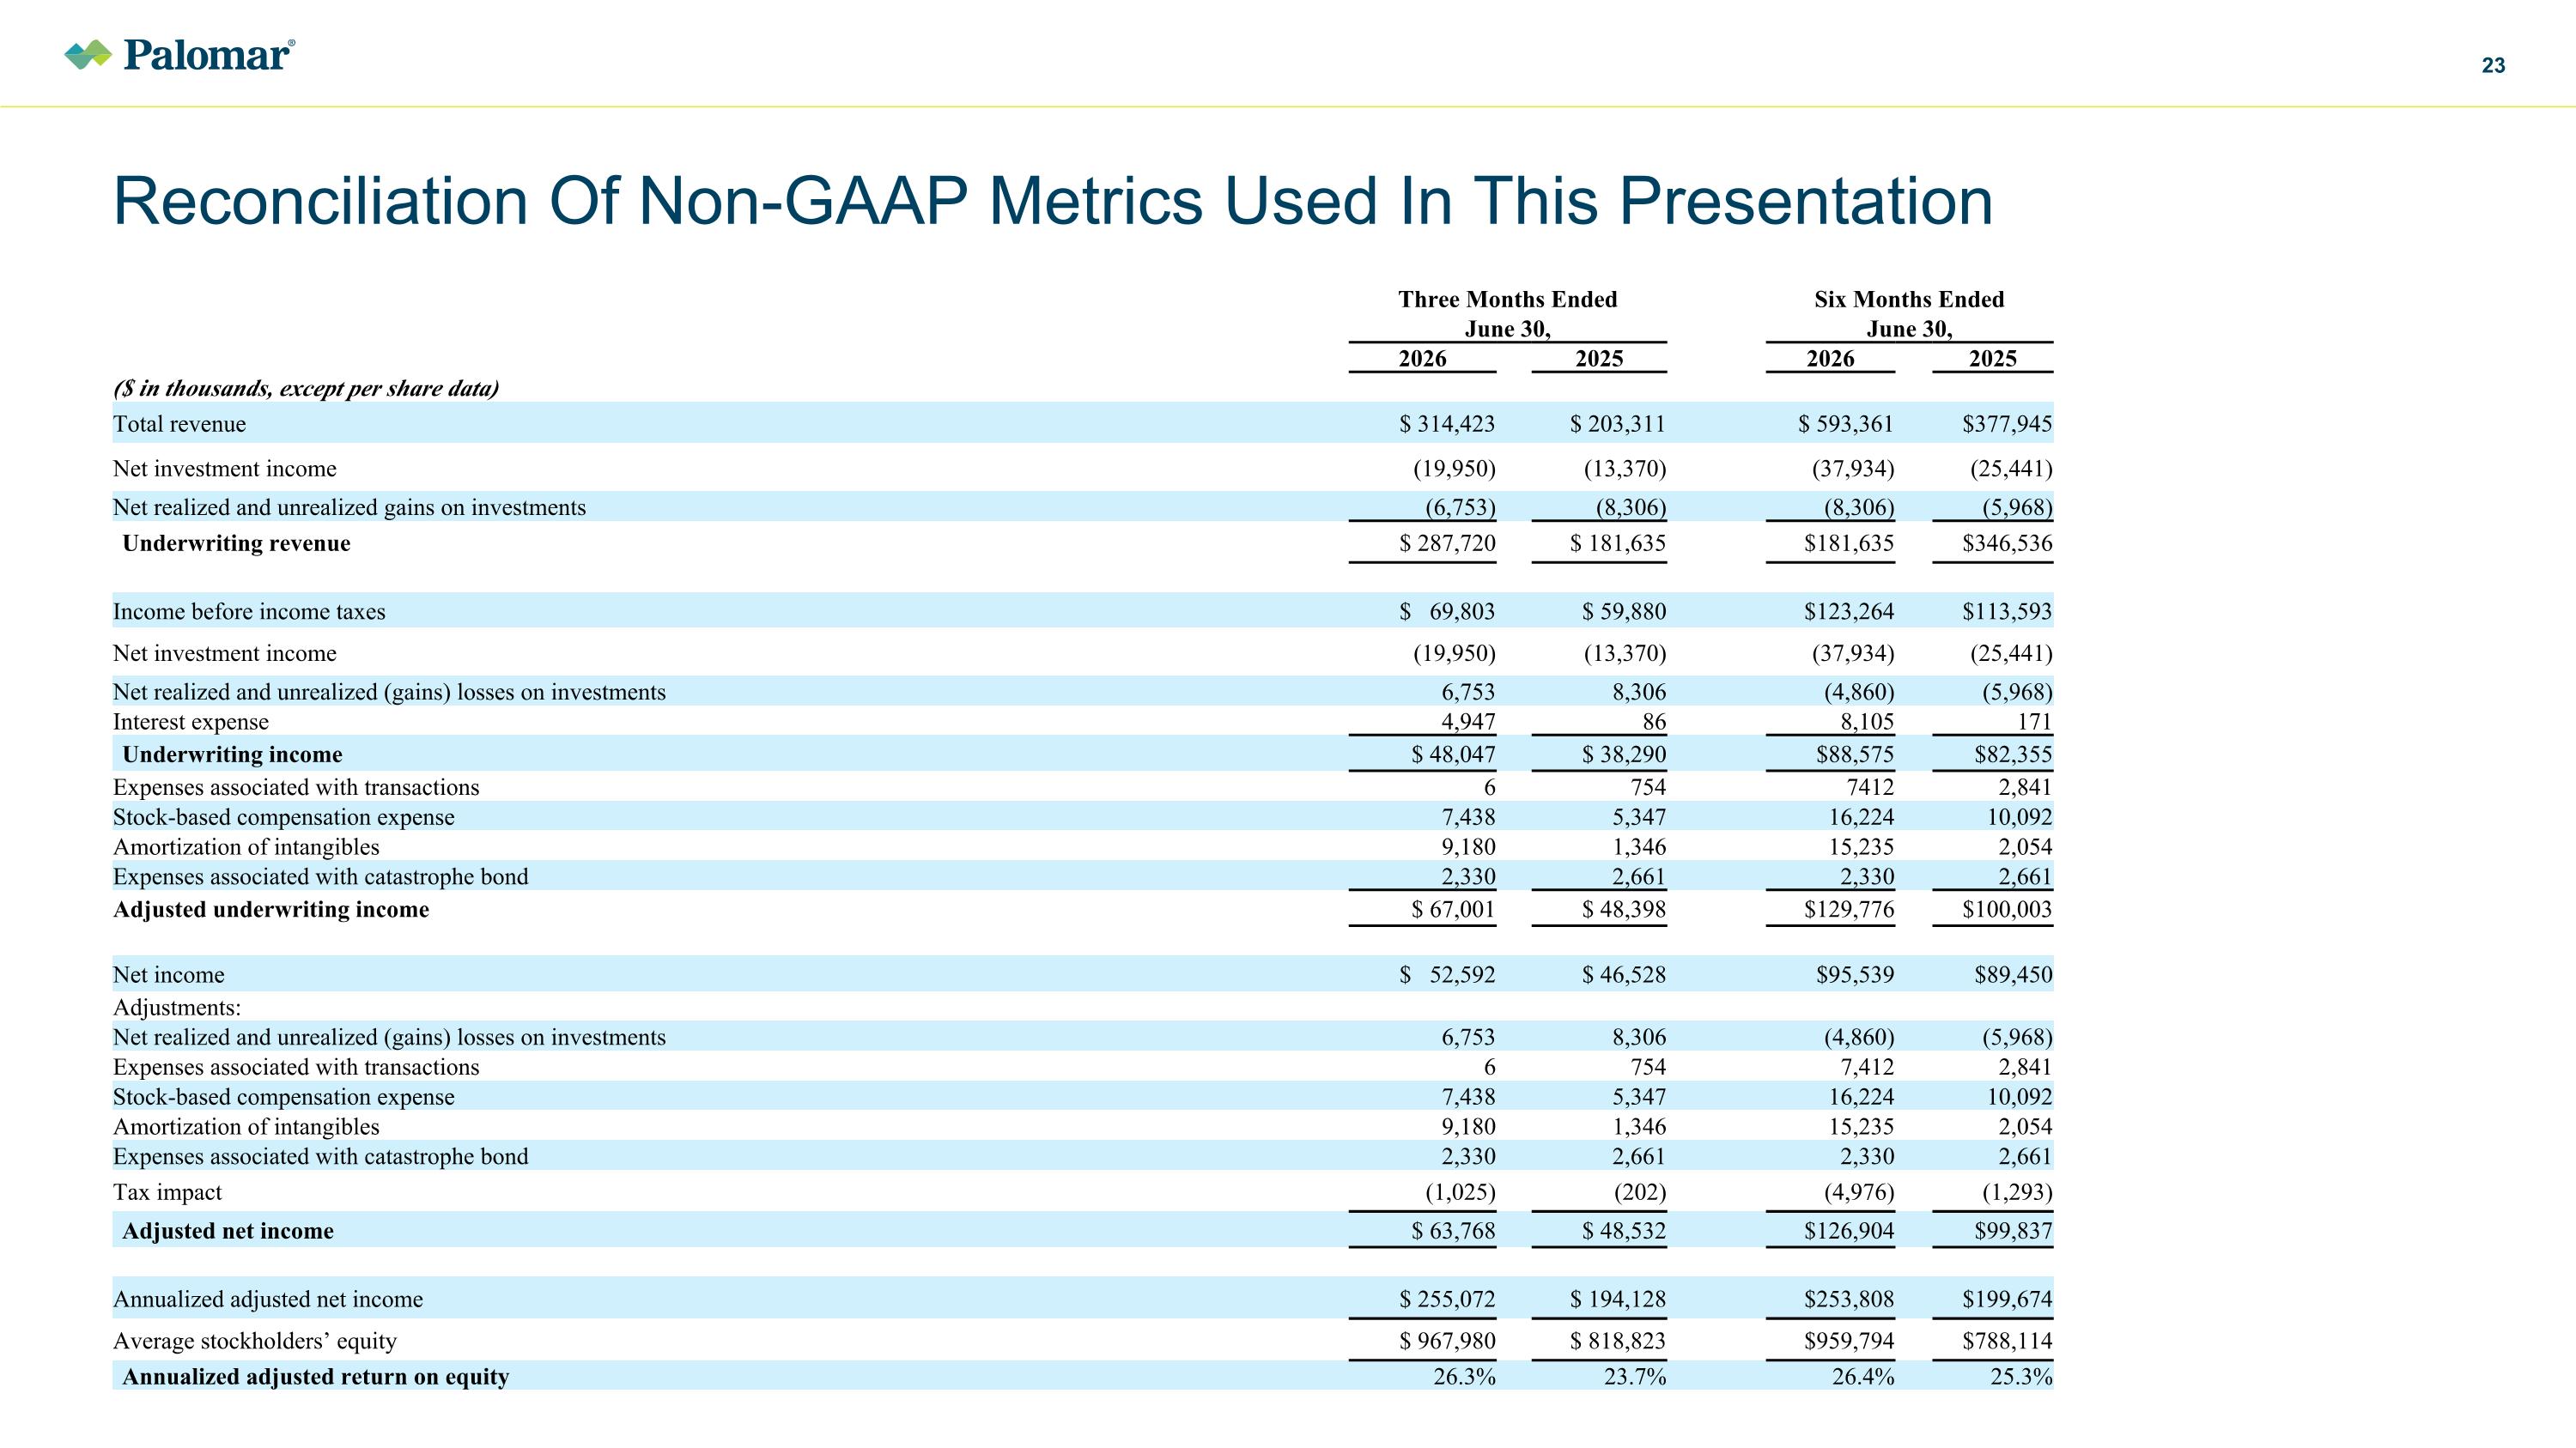Select the value 7412 written without a comma
The height and width of the screenshot is (1448, 2576).
[x=1870, y=787]
